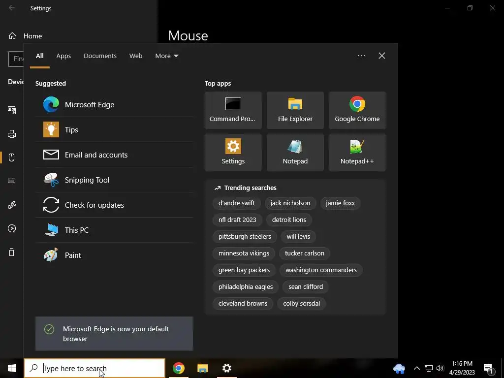
Task: Open Typing keyboard sidebar icon in Settings
Action: tap(12, 181)
